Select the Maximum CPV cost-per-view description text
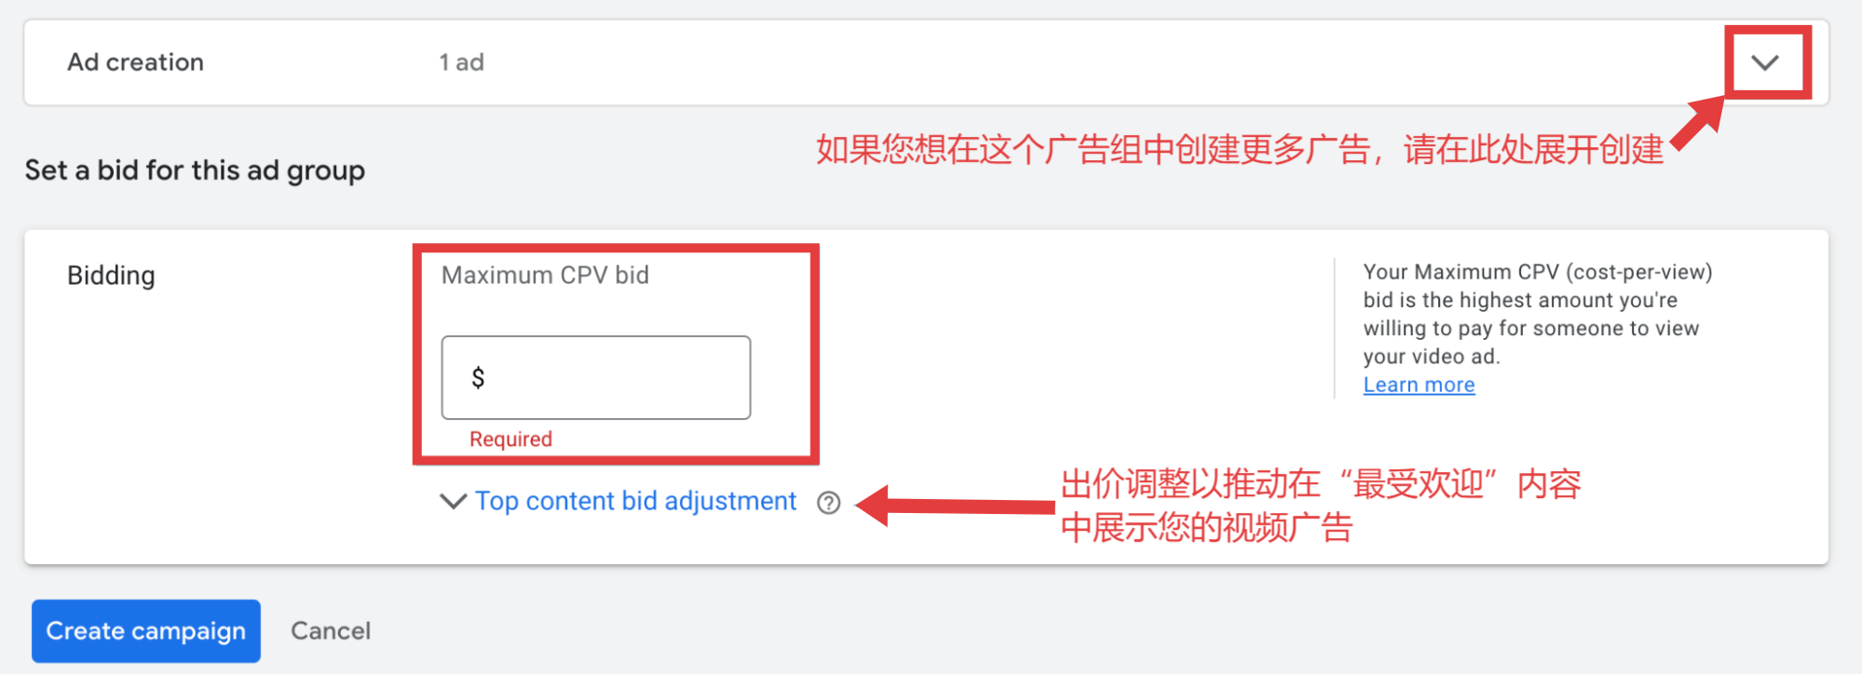The width and height of the screenshot is (1862, 675). [1538, 314]
